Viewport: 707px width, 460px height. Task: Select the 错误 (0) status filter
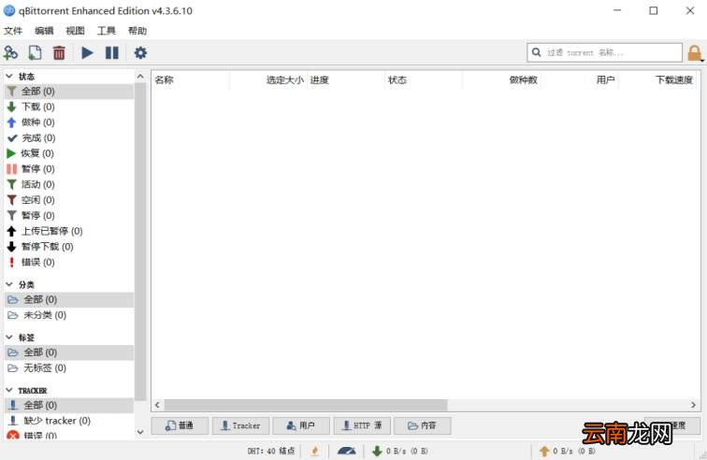tap(69, 262)
